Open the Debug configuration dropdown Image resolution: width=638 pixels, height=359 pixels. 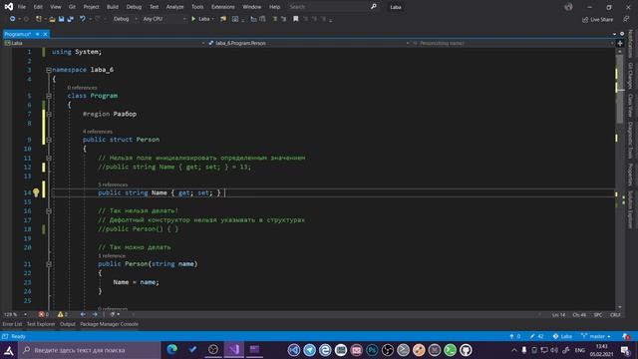(125, 19)
